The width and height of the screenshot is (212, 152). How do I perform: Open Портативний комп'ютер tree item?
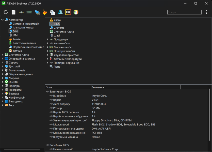pyautogui.click(x=26, y=47)
